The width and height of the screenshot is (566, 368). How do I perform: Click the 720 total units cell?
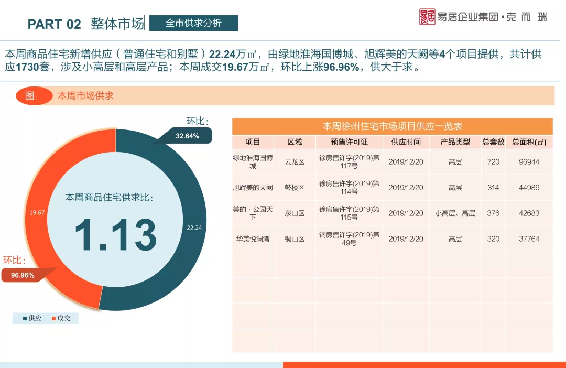tap(493, 162)
